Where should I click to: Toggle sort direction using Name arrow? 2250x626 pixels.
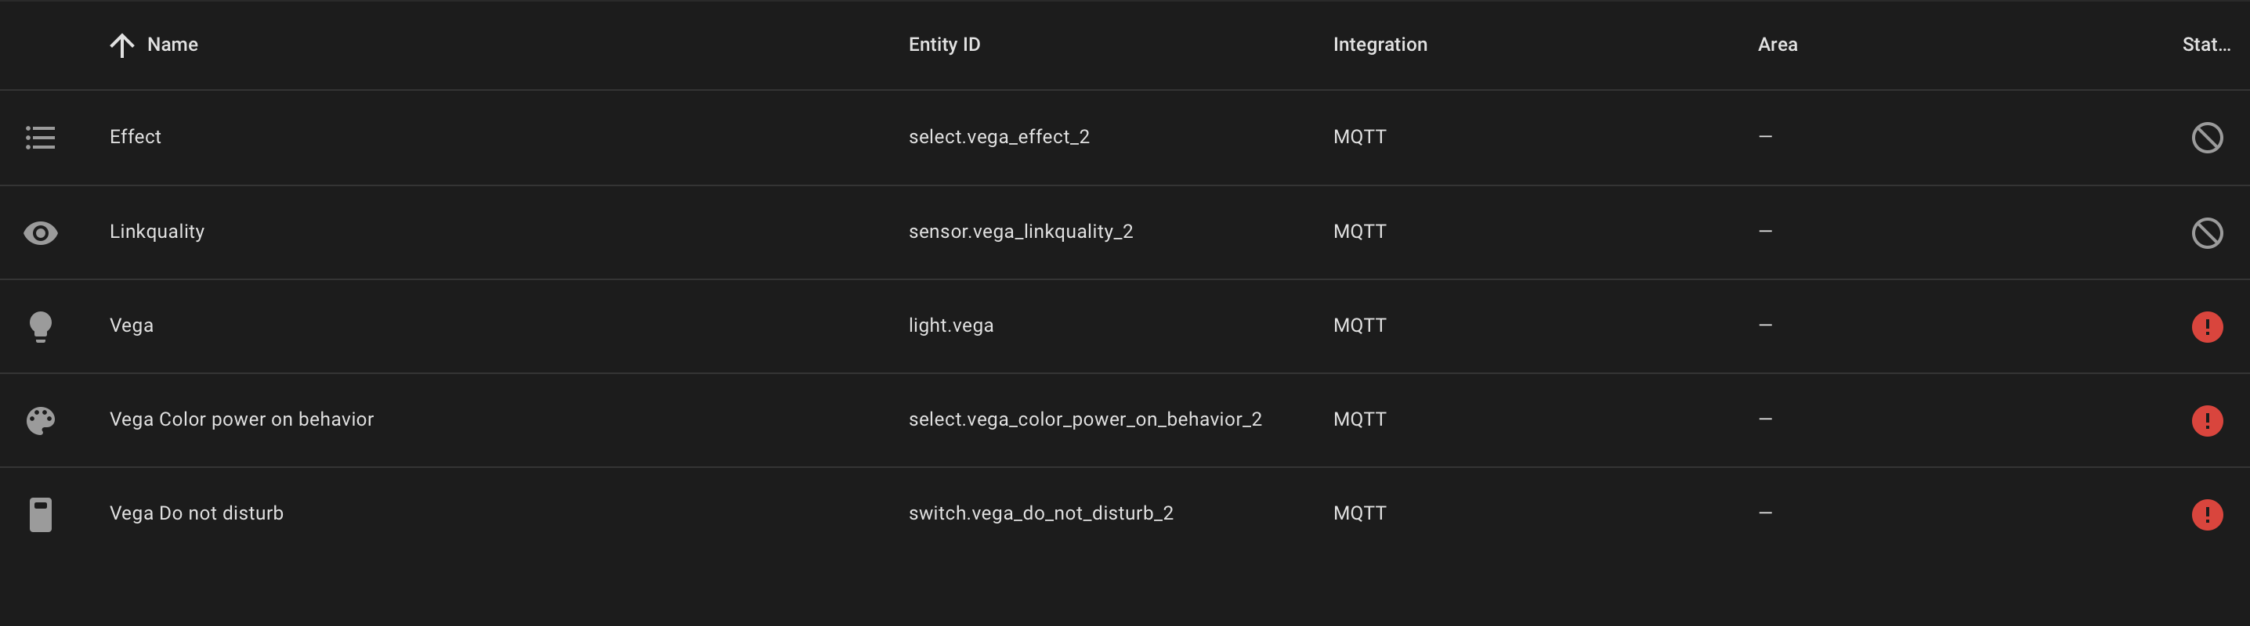[x=121, y=45]
